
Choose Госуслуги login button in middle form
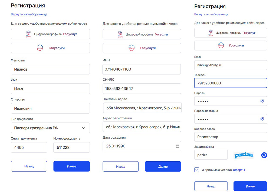[142, 48]
